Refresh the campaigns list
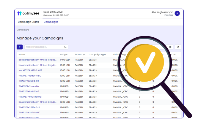 point(178,47)
